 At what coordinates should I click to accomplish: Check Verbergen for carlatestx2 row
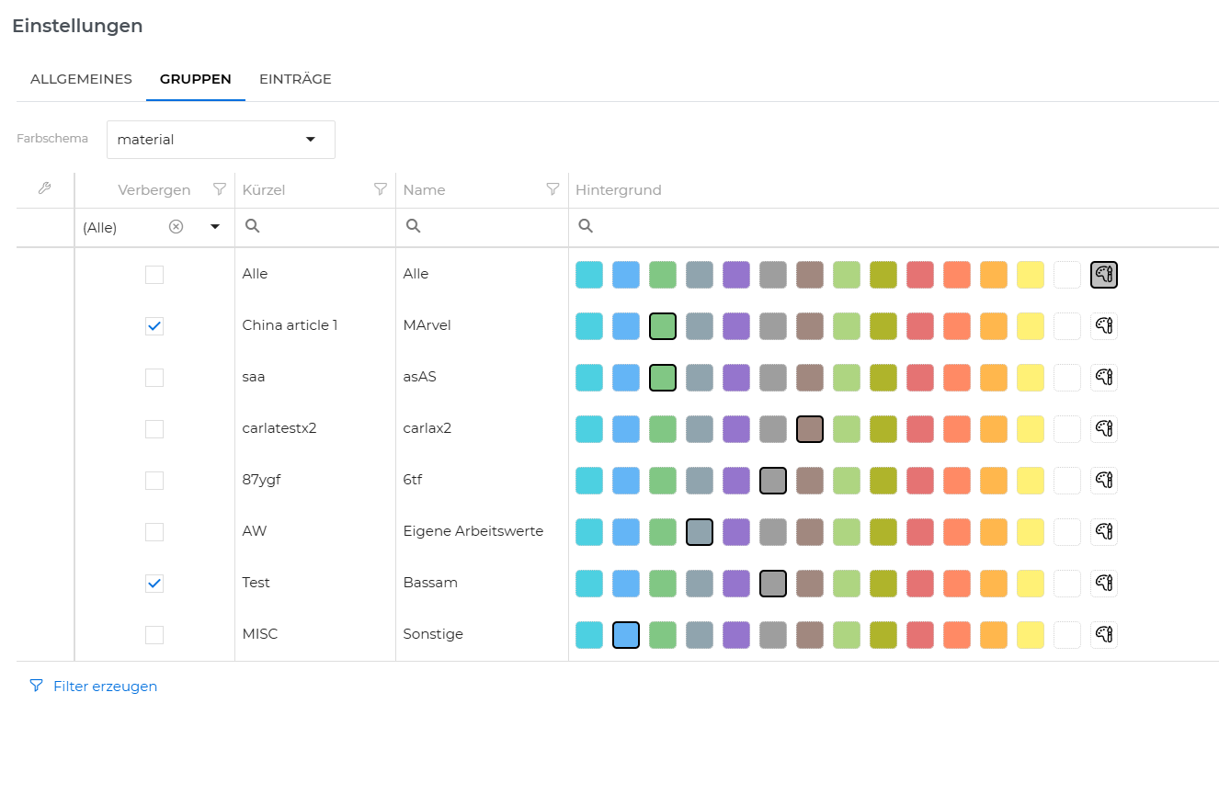(154, 429)
